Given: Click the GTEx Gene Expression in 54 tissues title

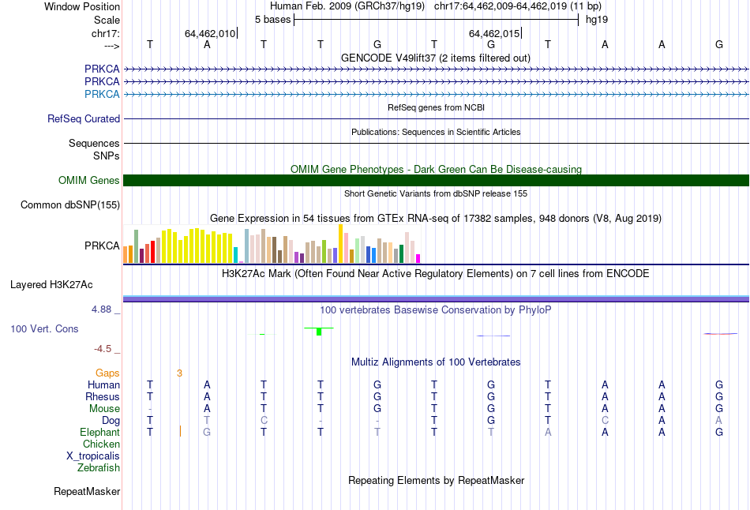Looking at the screenshot, I should (436, 219).
